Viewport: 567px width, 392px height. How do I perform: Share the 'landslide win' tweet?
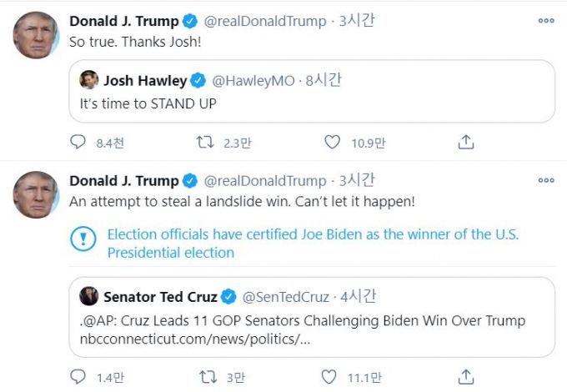[x=466, y=377]
